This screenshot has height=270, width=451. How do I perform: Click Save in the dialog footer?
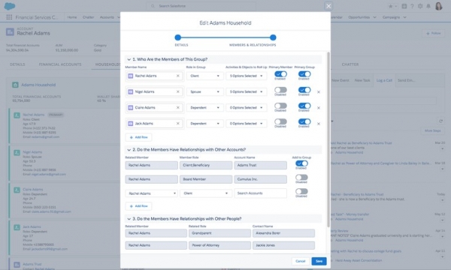(319, 261)
